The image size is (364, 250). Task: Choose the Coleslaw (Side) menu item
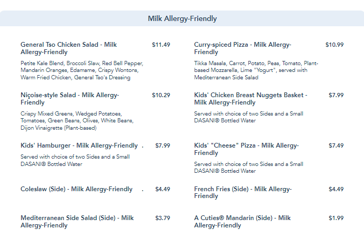click(x=76, y=189)
